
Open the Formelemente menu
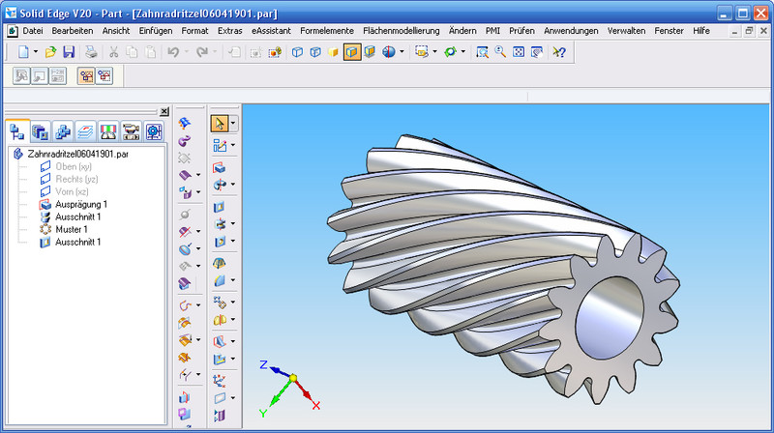[x=327, y=31]
